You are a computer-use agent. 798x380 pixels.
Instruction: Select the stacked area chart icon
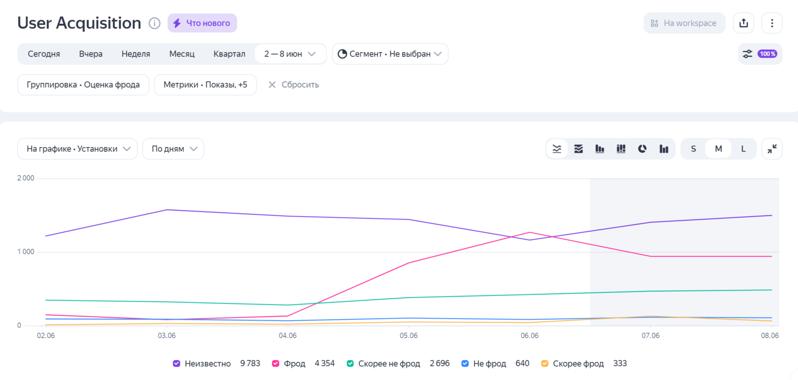(x=578, y=149)
